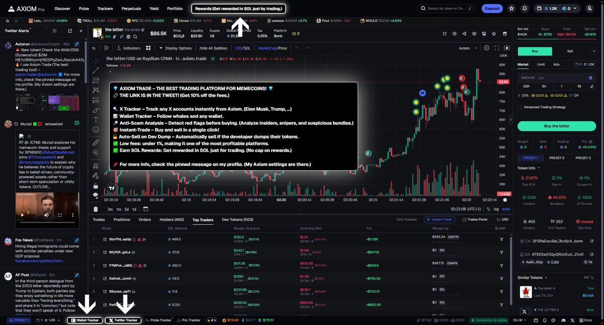Open the watchlist star in top header
The height and width of the screenshot is (325, 604).
click(512, 9)
